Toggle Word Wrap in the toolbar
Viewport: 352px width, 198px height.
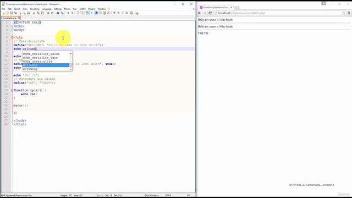[87, 13]
